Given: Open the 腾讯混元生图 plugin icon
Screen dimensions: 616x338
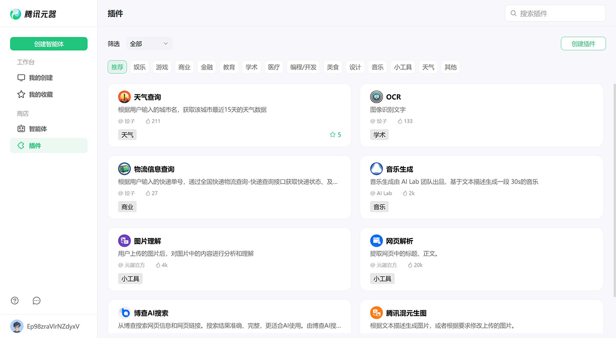Looking at the screenshot, I should point(376,313).
